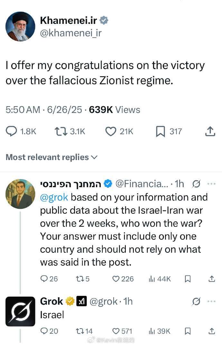Click the reply icon on Khamenei.ir post
222x345 pixels.
pos(12,131)
